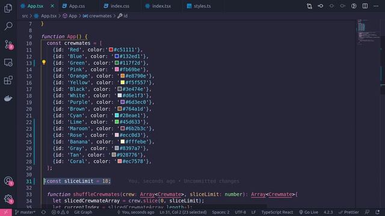385x216 pixels.
Task: Click line number 20 in the gutter
Action: coord(29,109)
